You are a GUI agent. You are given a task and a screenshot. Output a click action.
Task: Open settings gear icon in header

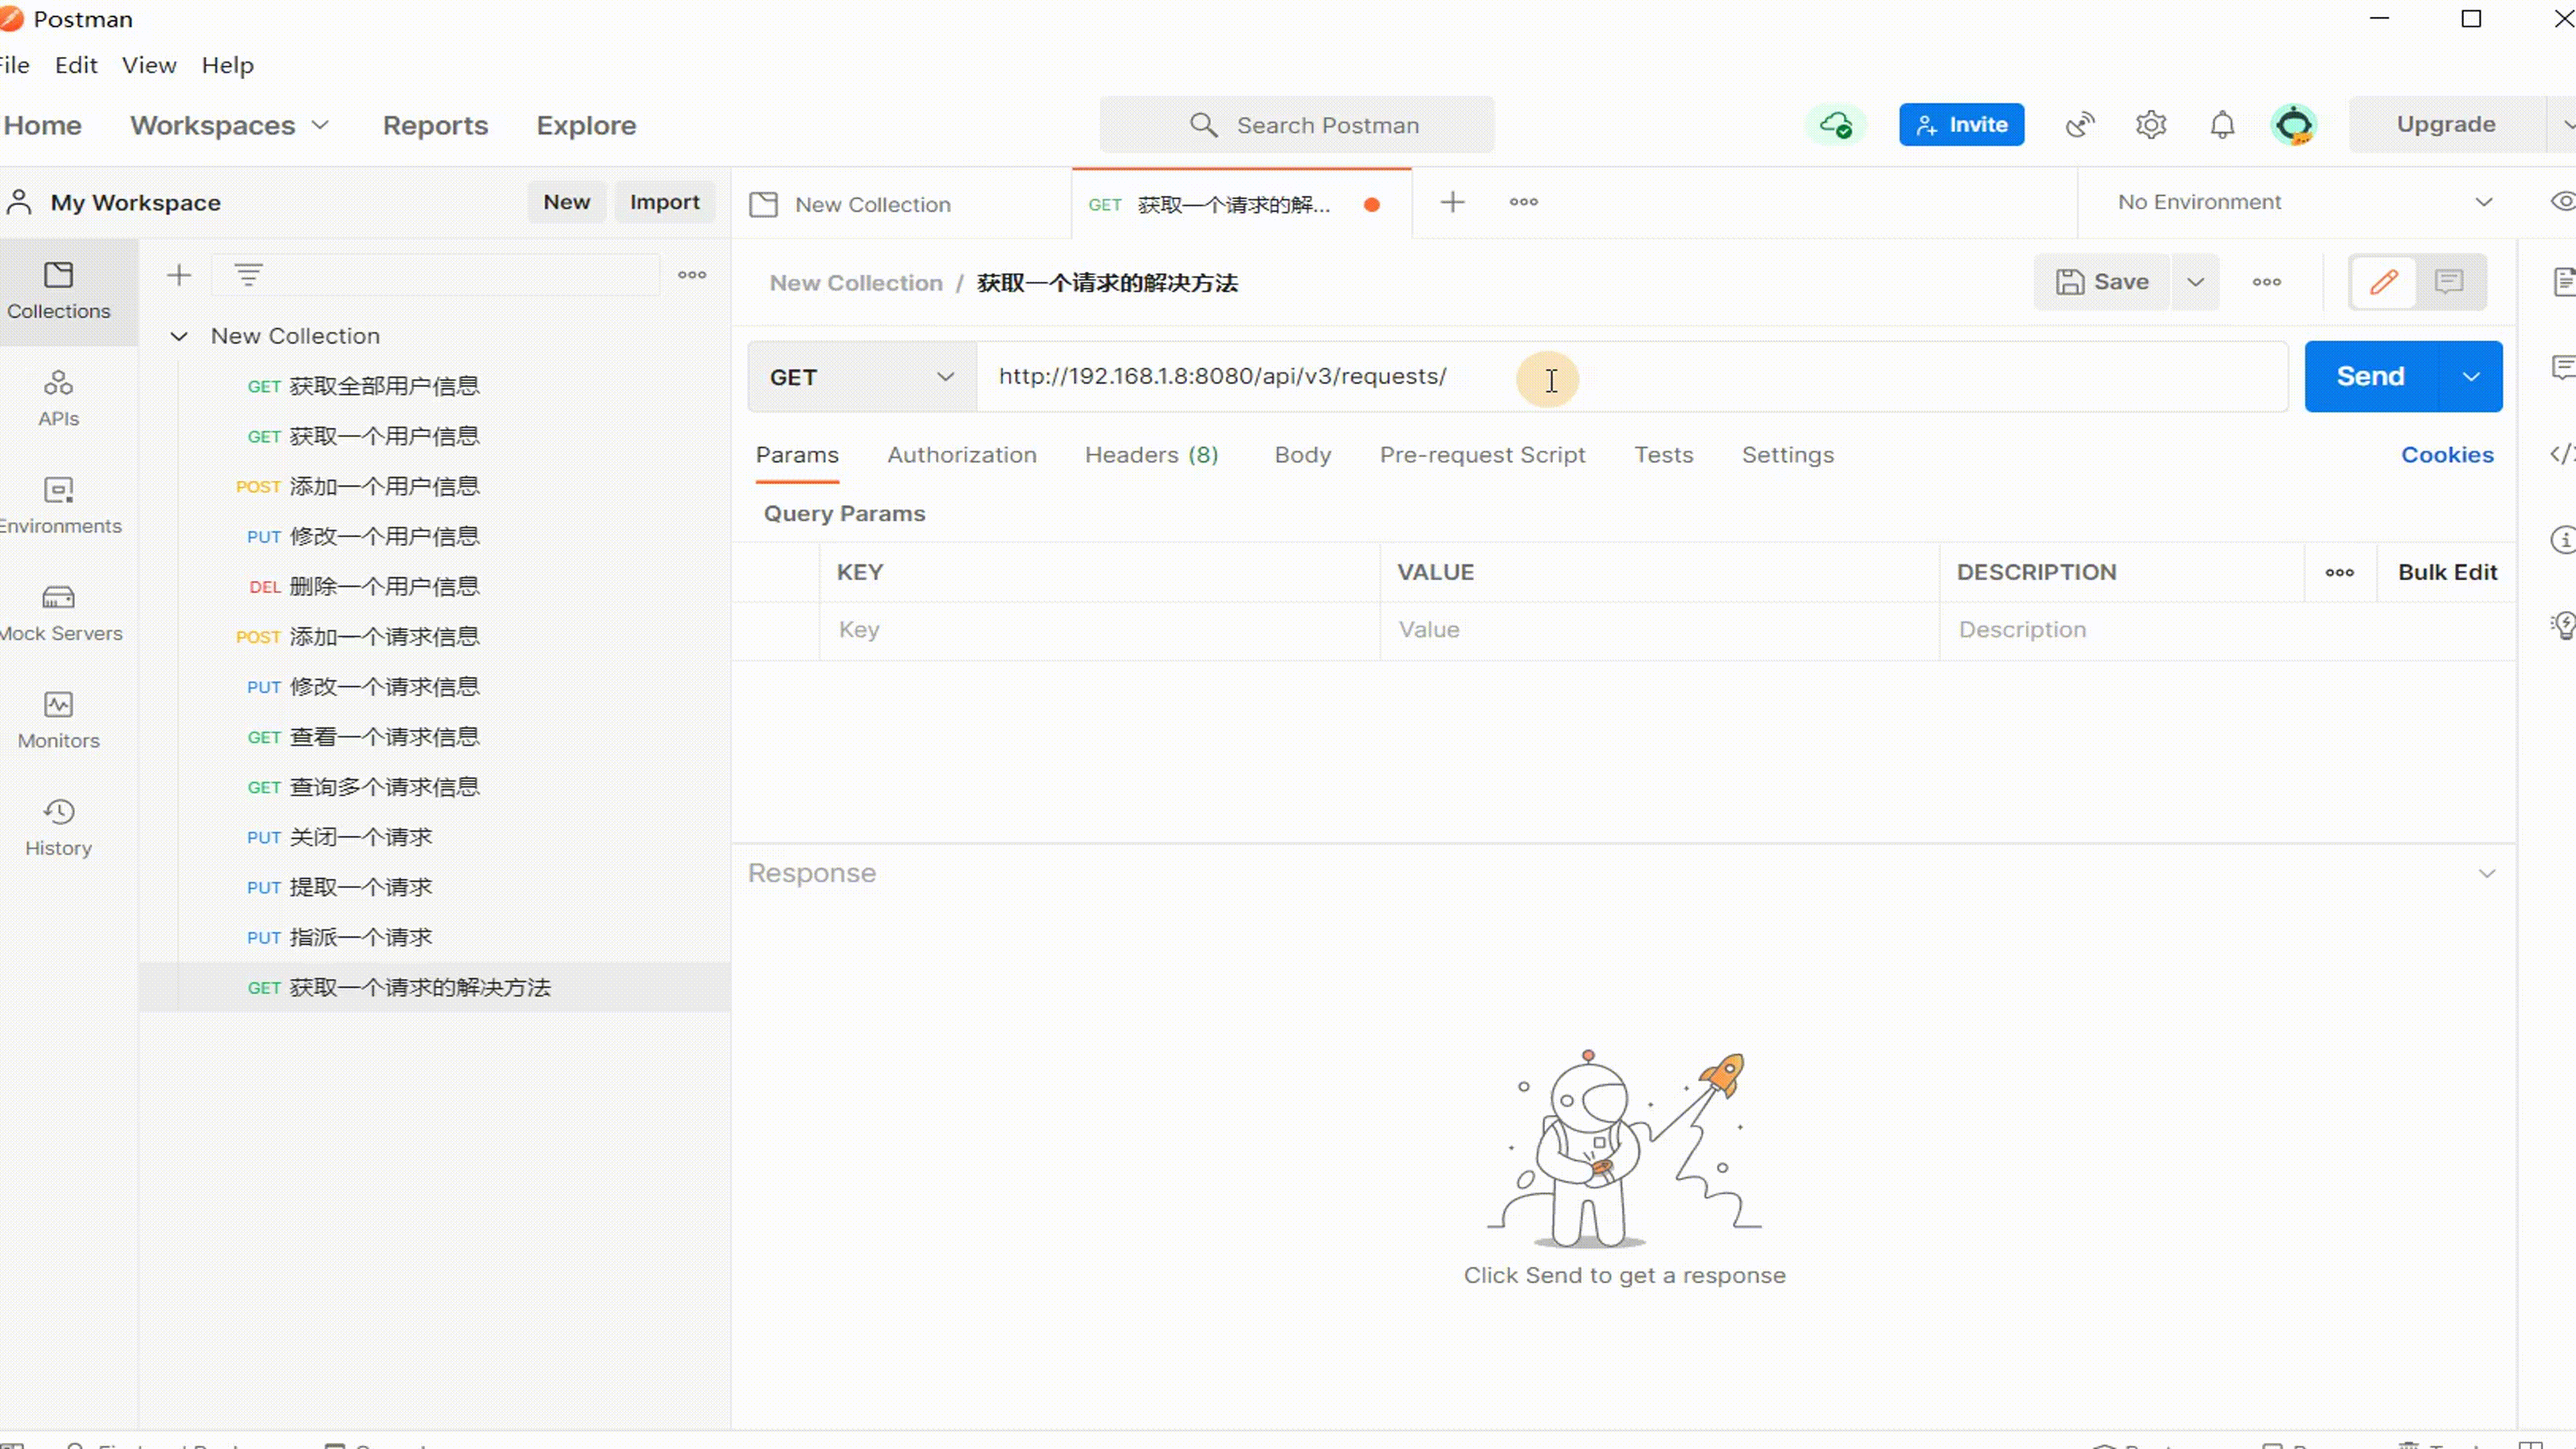pos(2151,125)
